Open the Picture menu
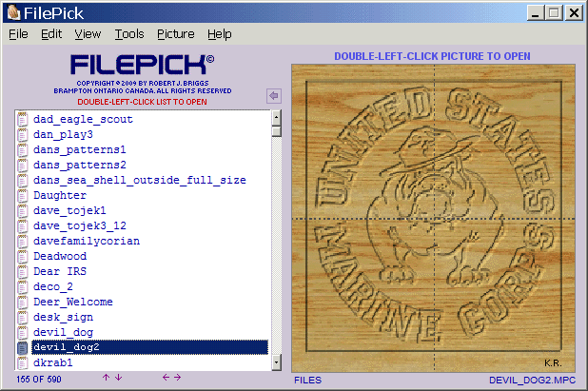The width and height of the screenshot is (588, 391). click(175, 34)
